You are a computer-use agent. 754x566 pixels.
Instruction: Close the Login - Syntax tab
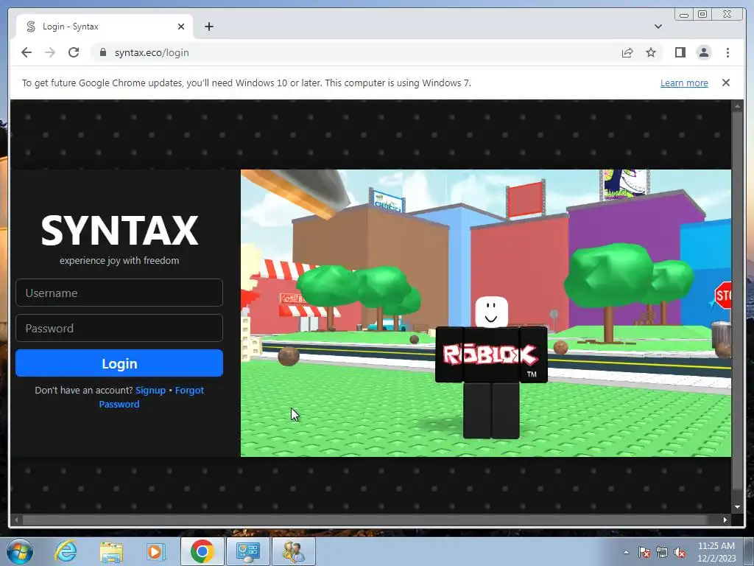tap(181, 27)
